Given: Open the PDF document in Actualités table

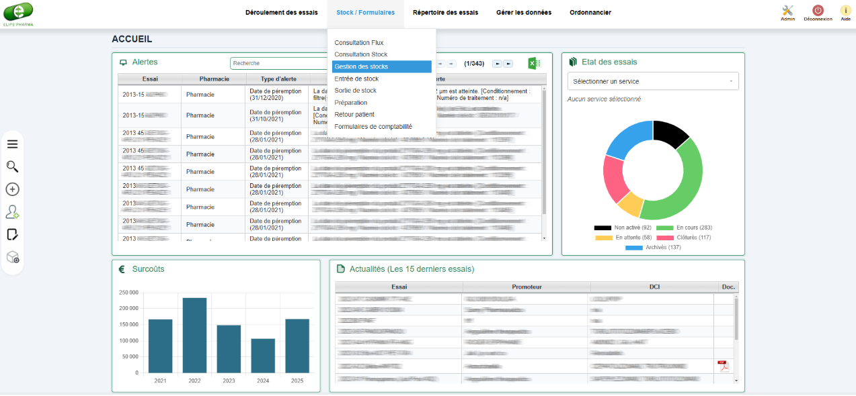Looking at the screenshot, I should point(723,366).
